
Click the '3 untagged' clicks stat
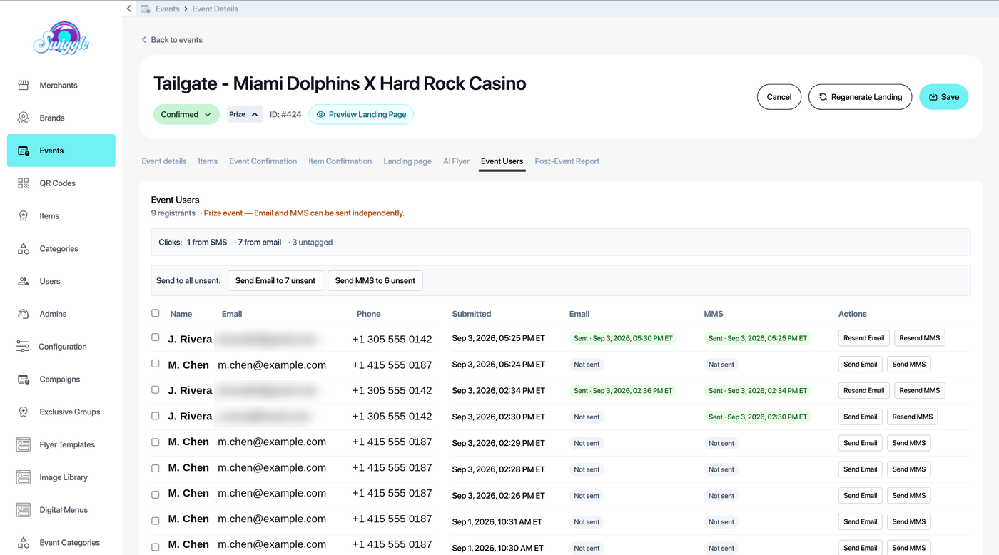(x=311, y=243)
